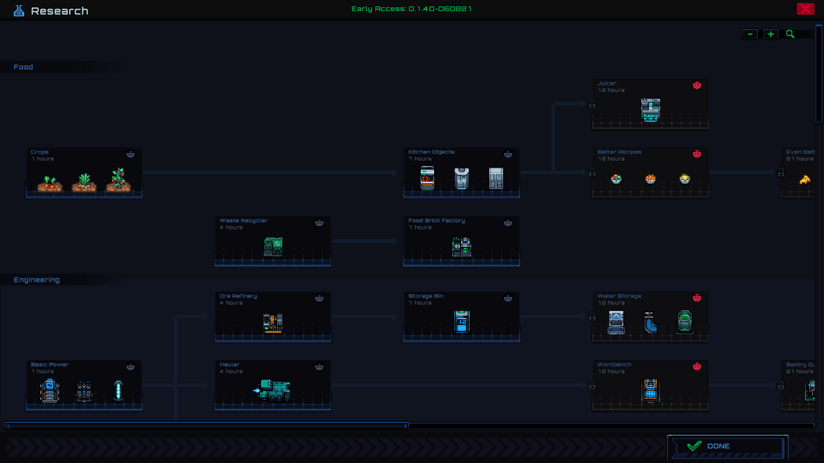Click the Food Brick Factory icon
Viewport: 824px width, 463px height.
click(461, 246)
